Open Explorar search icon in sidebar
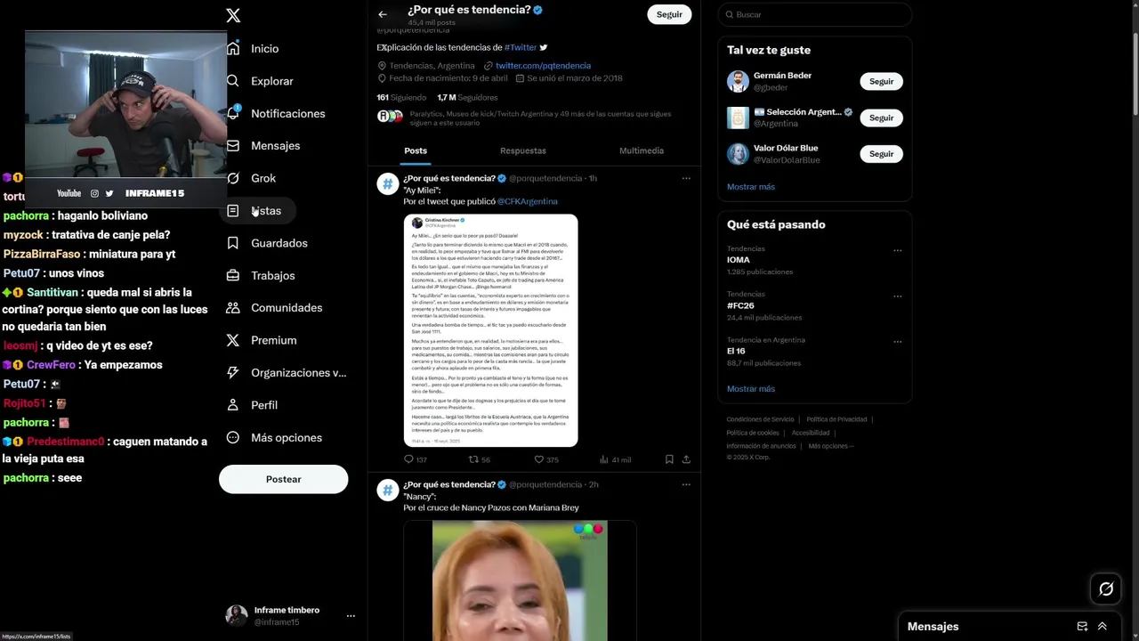1139x641 pixels. coord(233,81)
